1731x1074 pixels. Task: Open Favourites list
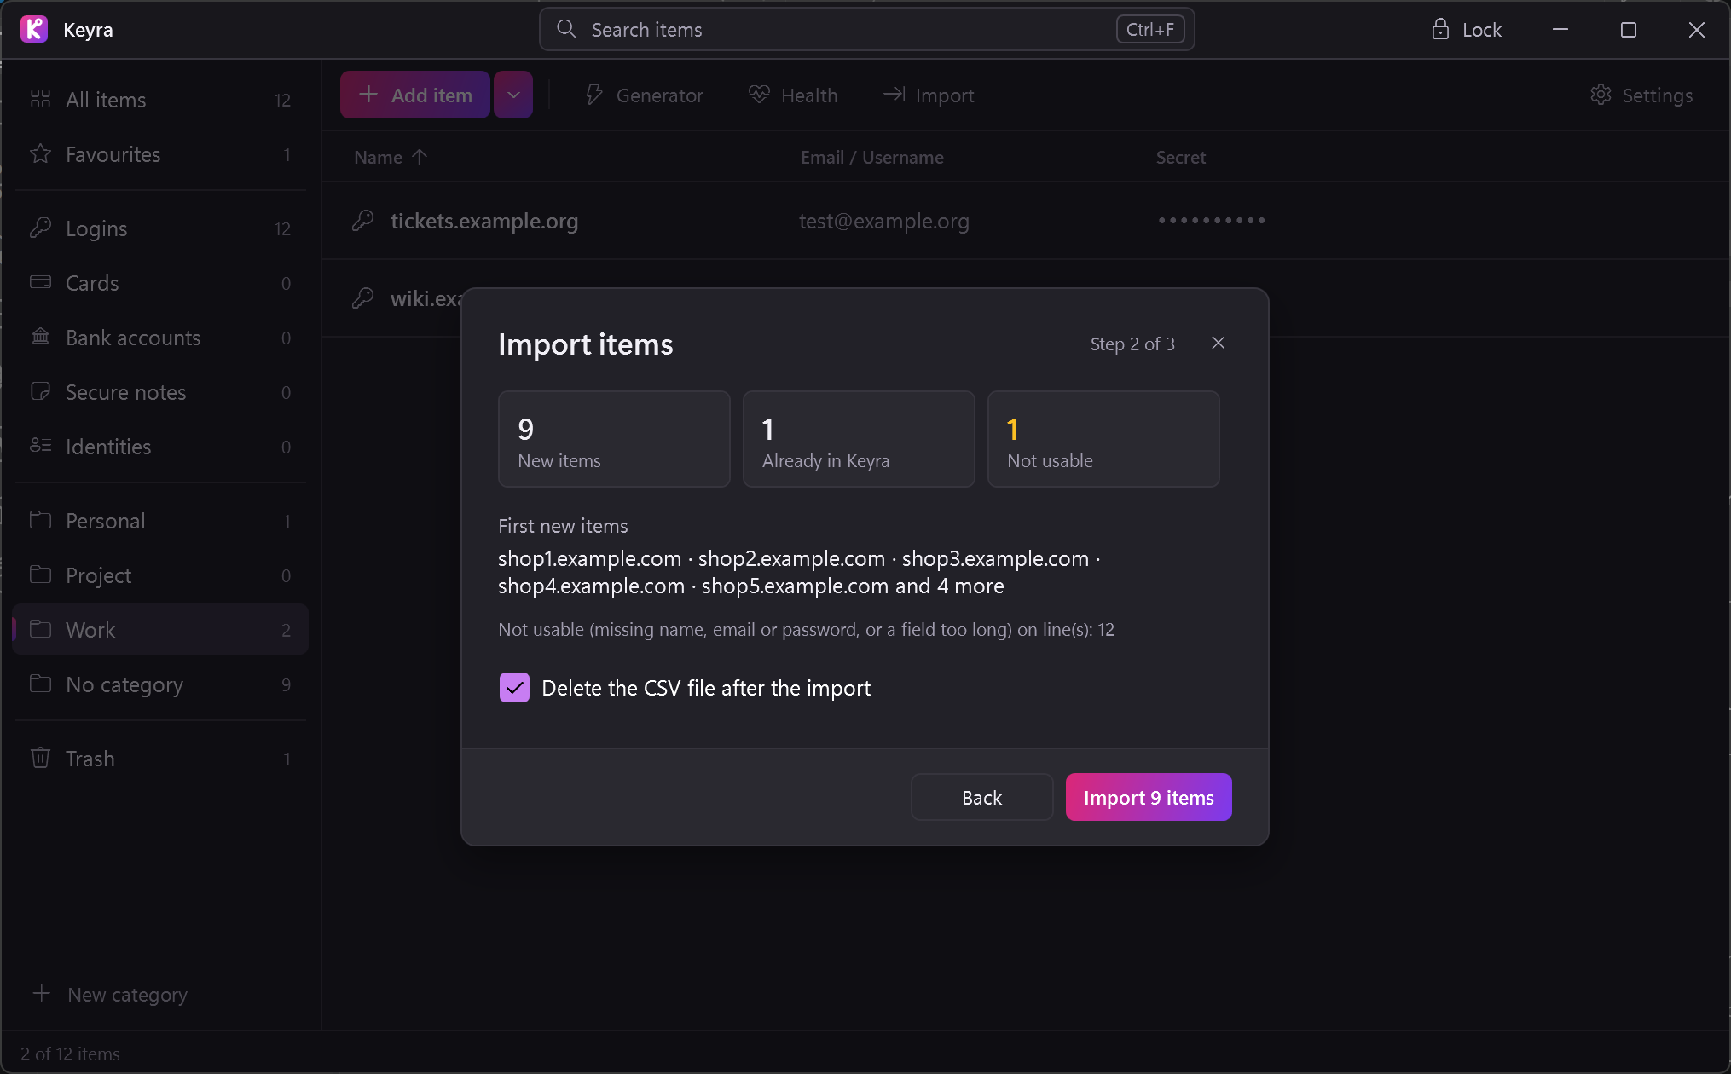click(160, 154)
